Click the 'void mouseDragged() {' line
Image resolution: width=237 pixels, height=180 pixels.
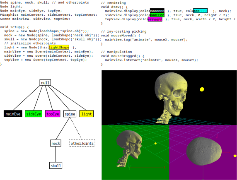(123, 56)
